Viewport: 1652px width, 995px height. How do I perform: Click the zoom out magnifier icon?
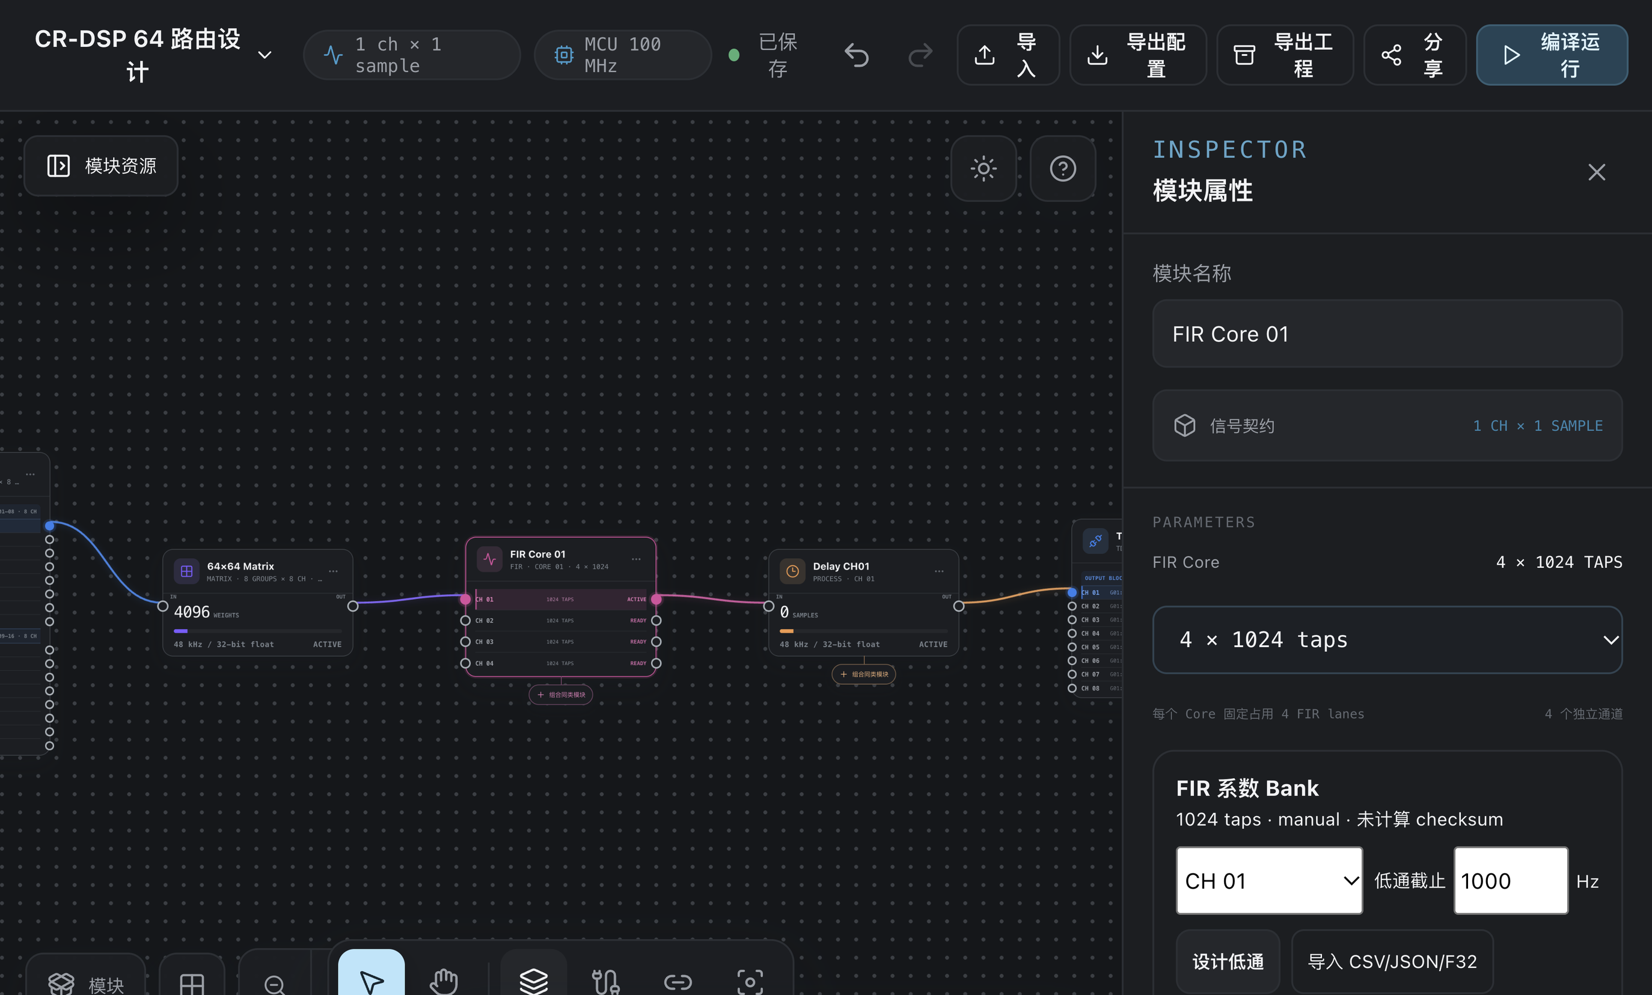click(274, 984)
